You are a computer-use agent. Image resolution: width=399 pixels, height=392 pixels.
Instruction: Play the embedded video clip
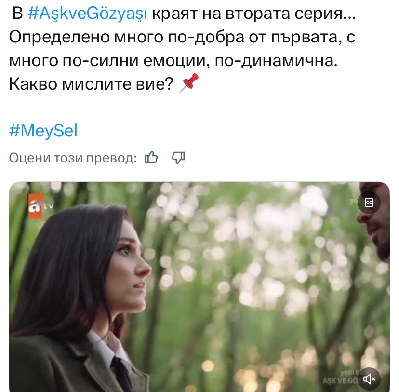pos(199,287)
